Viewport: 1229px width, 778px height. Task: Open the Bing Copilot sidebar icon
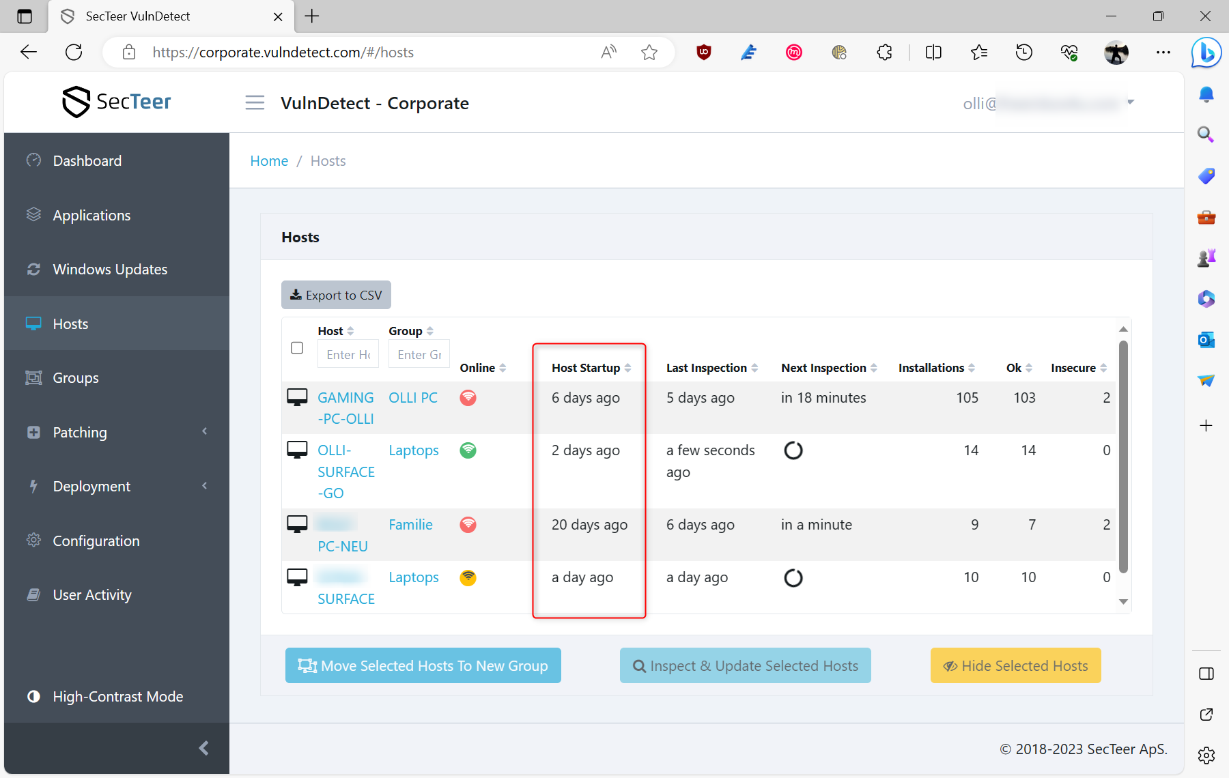pyautogui.click(x=1206, y=53)
